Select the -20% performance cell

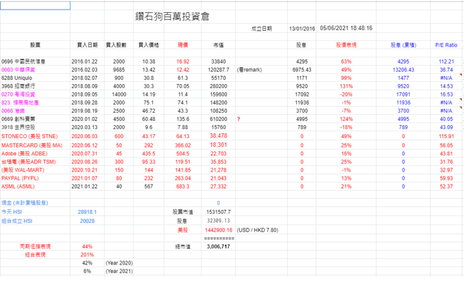click(x=346, y=94)
